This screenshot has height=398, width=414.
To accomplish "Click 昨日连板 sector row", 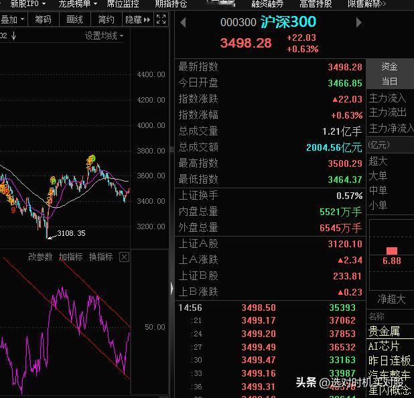I will (x=391, y=360).
